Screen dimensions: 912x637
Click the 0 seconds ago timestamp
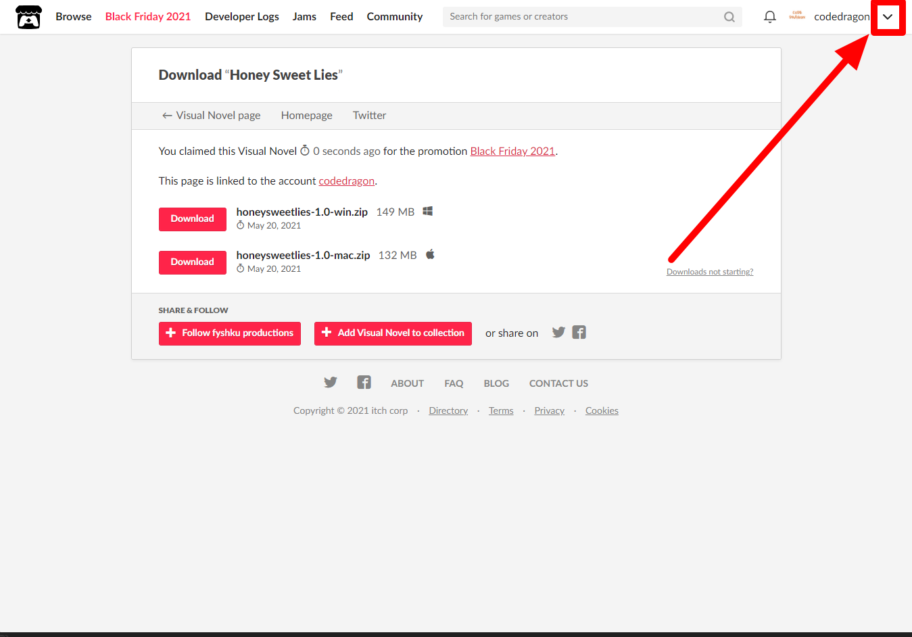click(x=347, y=151)
